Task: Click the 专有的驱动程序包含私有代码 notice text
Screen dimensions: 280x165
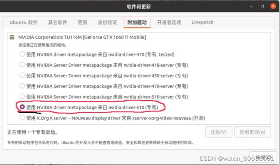Action: [x=100, y=143]
